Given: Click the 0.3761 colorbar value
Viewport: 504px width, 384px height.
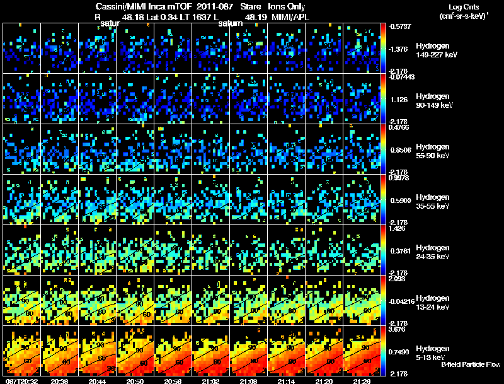Looking at the screenshot, I should [401, 251].
